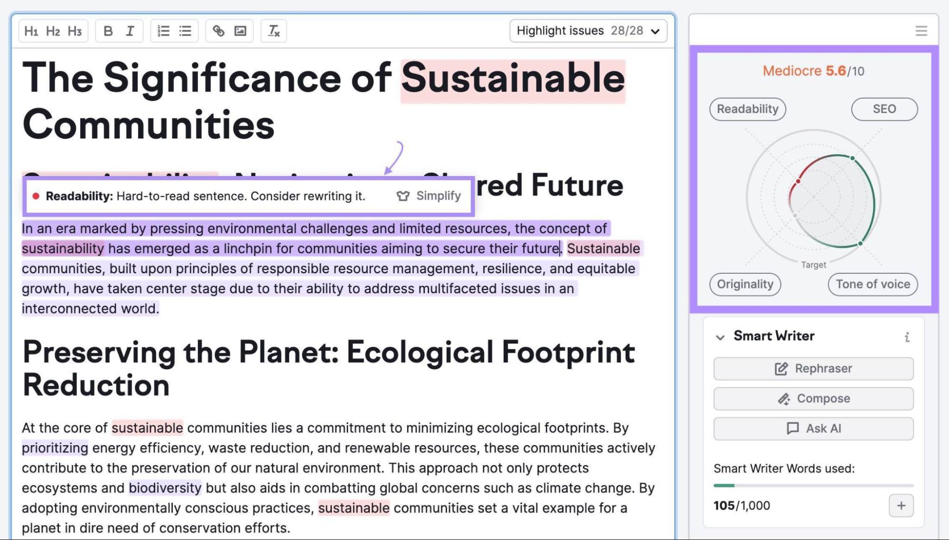Apply Heading 3 format

point(75,31)
